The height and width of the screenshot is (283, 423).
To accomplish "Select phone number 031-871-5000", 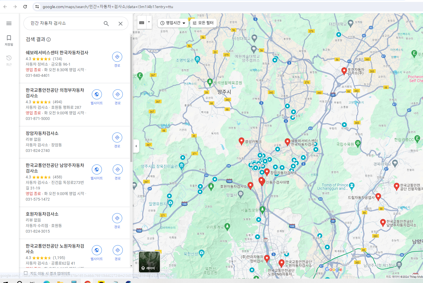I will click(38, 119).
